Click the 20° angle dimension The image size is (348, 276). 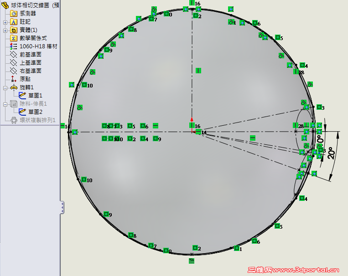coord(331,153)
